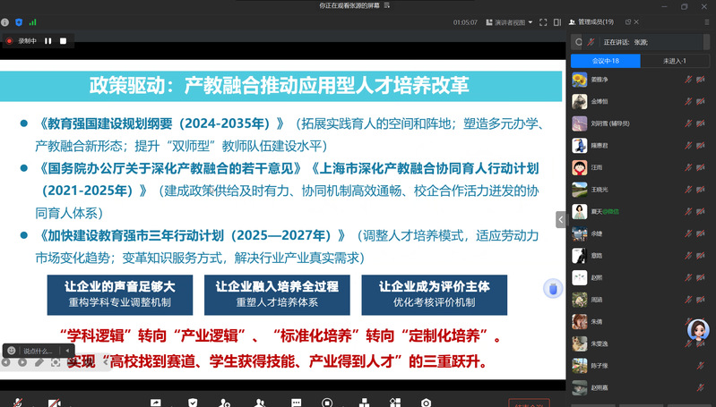Open the top-right hamburger menu
The height and width of the screenshot is (407, 716).
click(x=707, y=21)
